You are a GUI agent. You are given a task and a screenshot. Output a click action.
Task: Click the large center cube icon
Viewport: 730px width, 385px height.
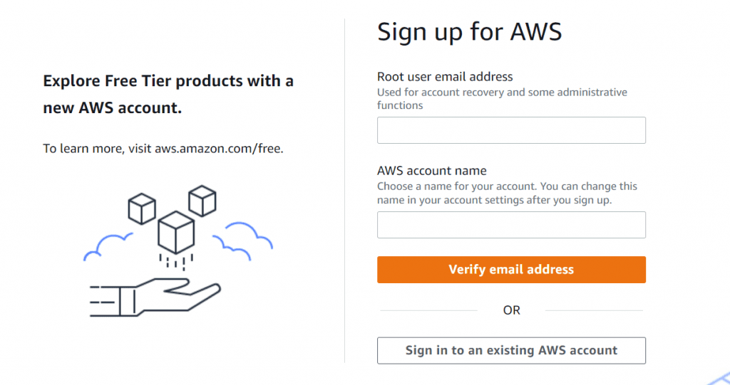pyautogui.click(x=176, y=231)
